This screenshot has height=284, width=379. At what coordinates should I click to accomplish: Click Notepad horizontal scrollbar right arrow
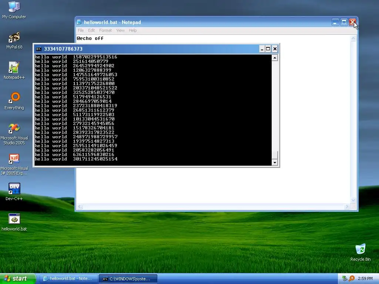tap(347, 207)
